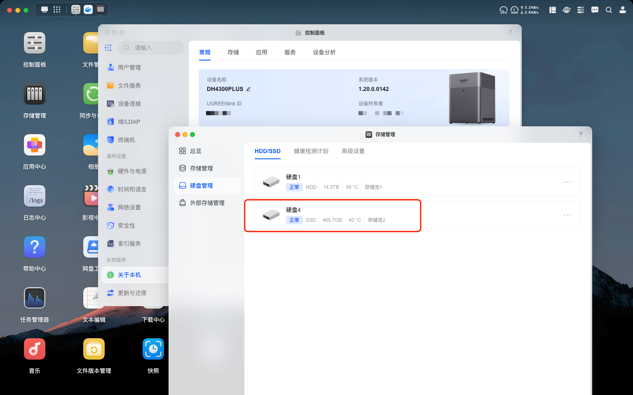Click the 请输入 search field
The width and height of the screenshot is (633, 395).
coord(151,48)
